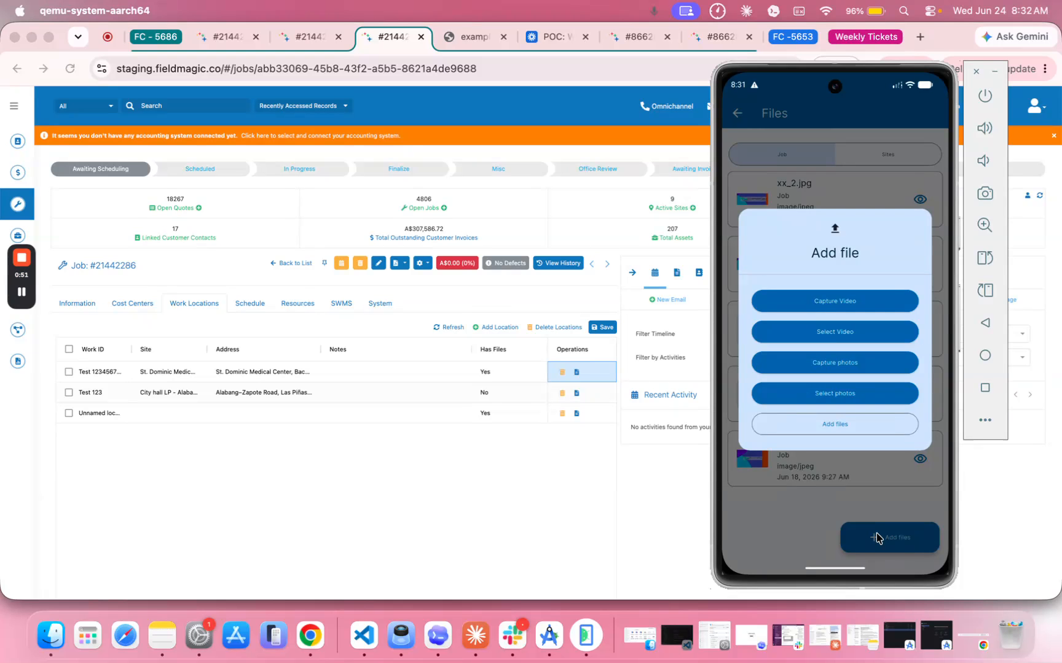
Task: Click the emulator Android back triangle
Action: tap(985, 322)
